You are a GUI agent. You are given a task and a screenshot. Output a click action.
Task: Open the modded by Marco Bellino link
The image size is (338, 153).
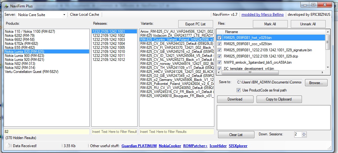(x=262, y=15)
